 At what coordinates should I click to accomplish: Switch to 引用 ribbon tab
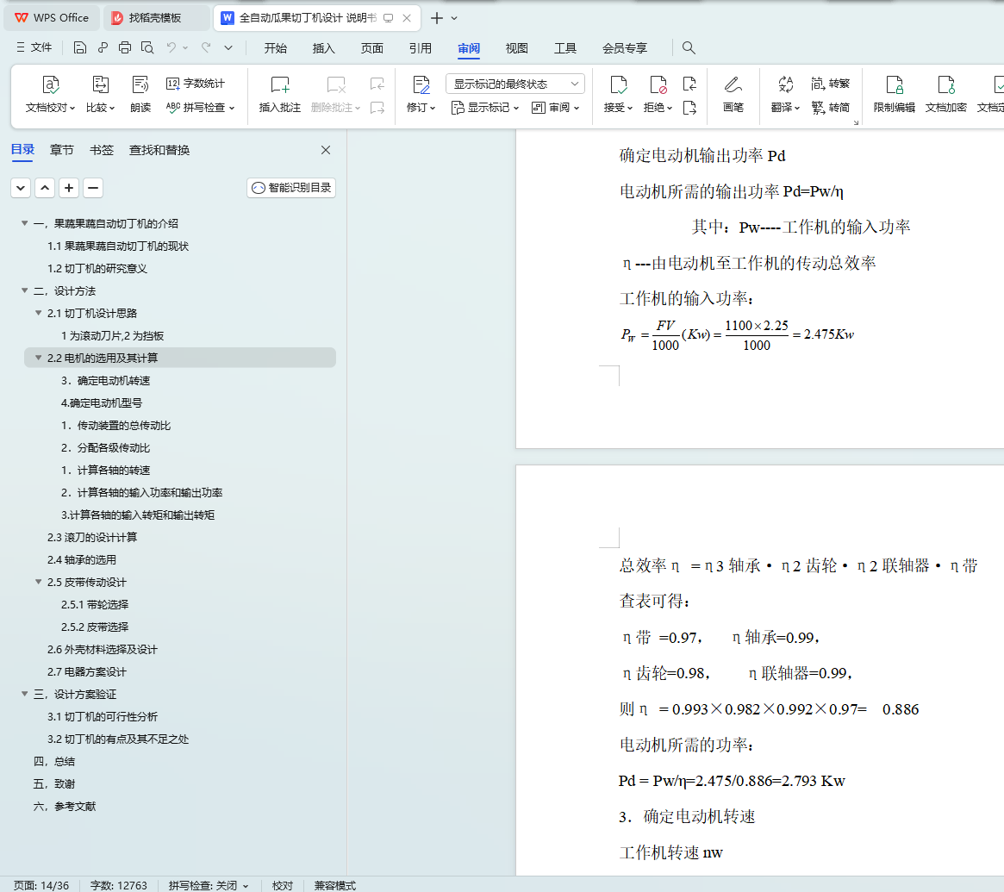pyautogui.click(x=420, y=48)
